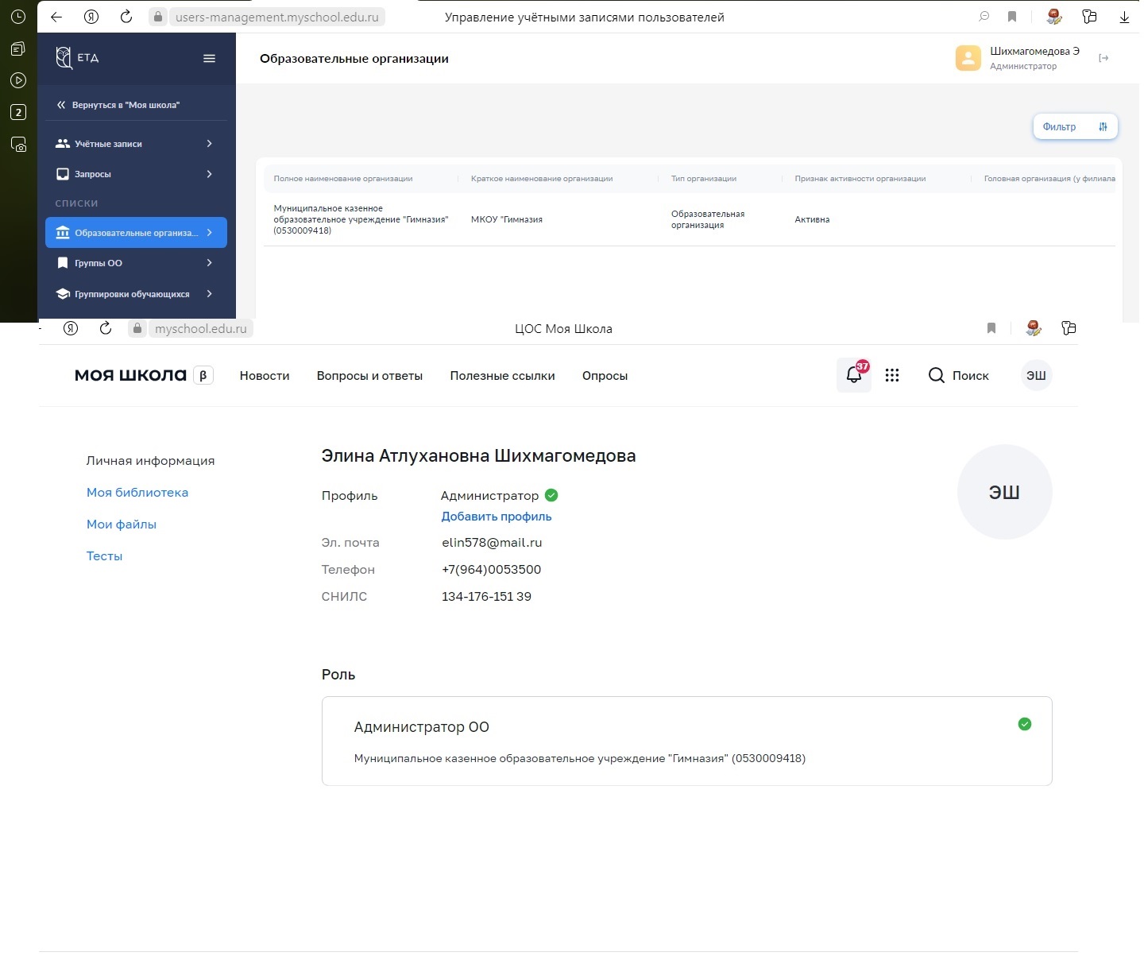Bookmark the ЦОС Моя Школа page
This screenshot has height=960, width=1144.
[x=991, y=328]
